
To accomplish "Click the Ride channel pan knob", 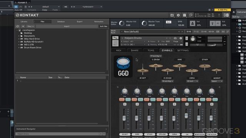I will [137, 91].
